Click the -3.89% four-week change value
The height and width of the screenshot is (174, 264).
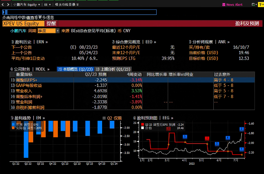(x=136, y=102)
